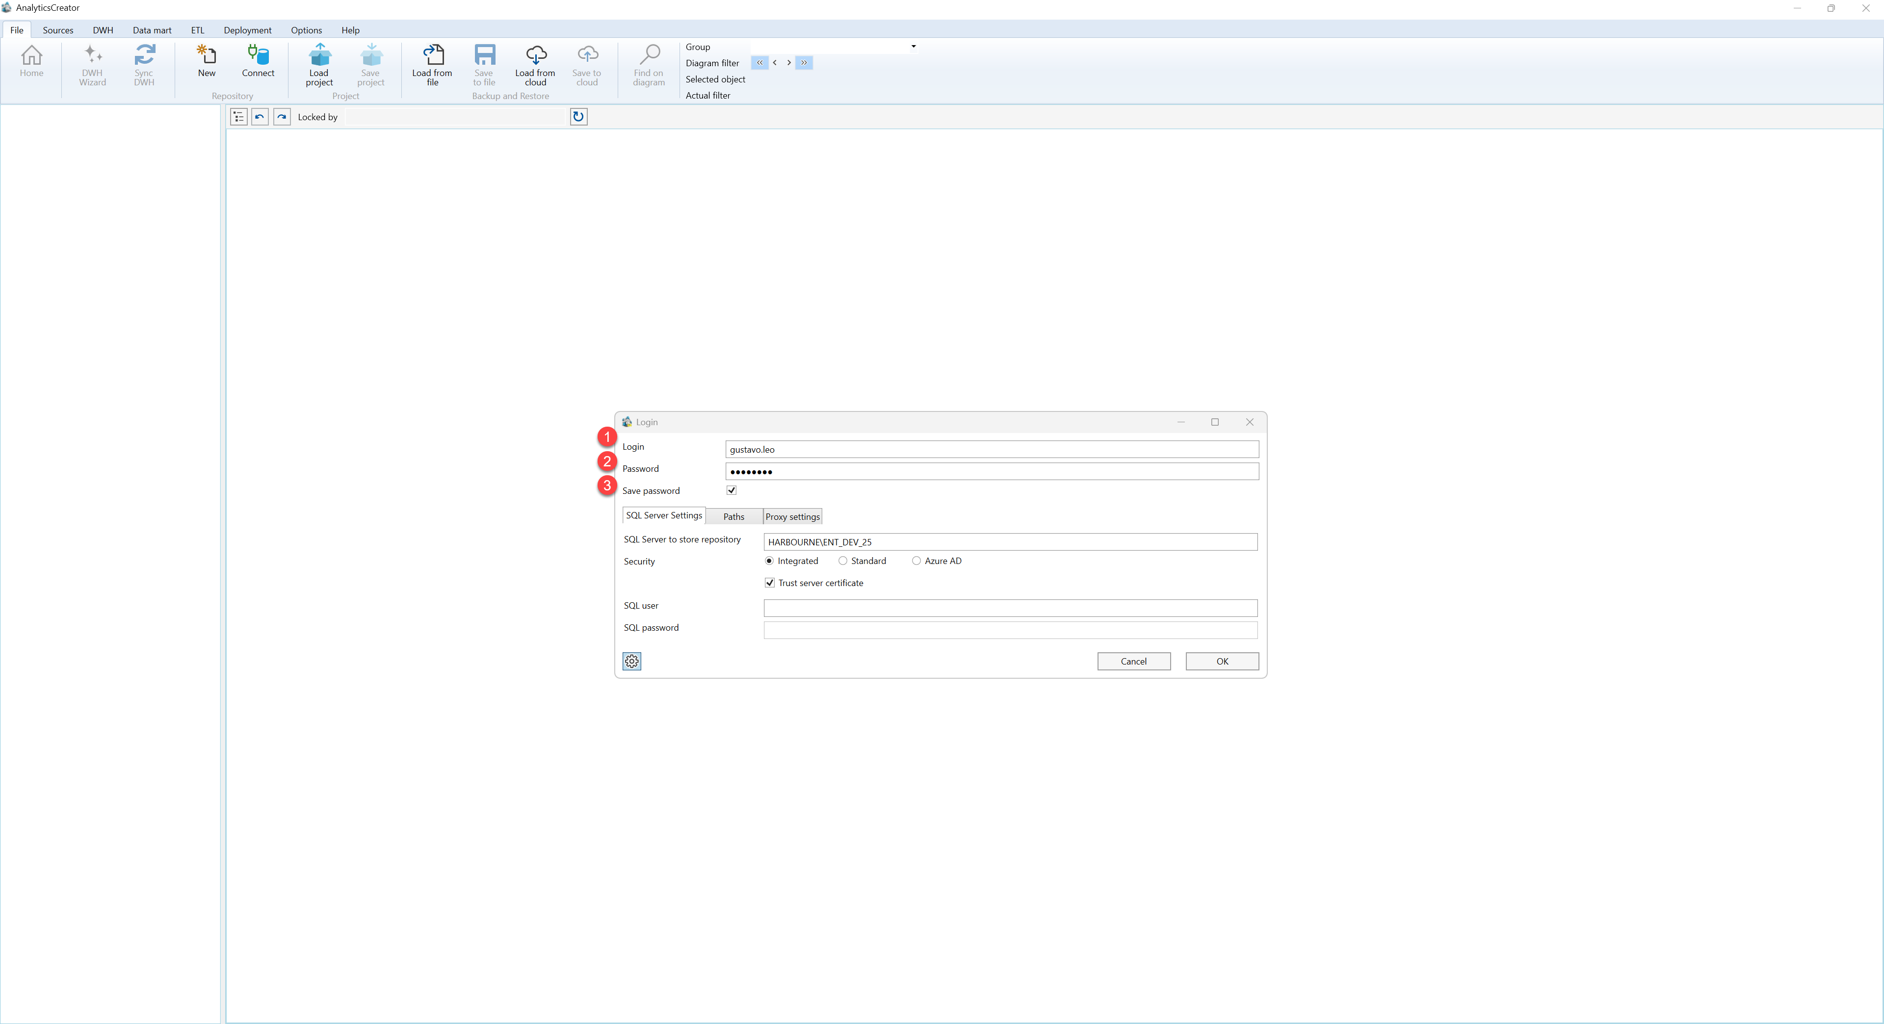Click the redo arrow button

click(282, 117)
